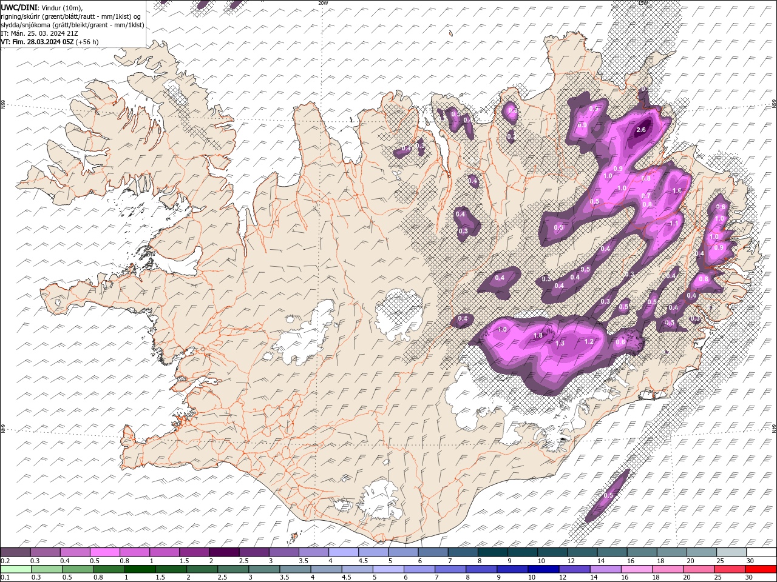Click the purple legend swatch labeled 0.2
The image size is (777, 582).
pyautogui.click(x=15, y=552)
